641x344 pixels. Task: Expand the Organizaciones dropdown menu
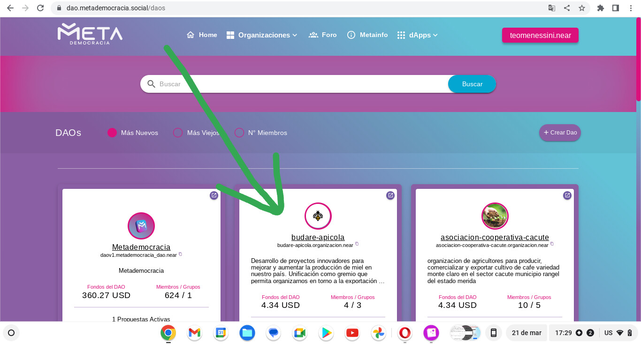click(x=262, y=35)
